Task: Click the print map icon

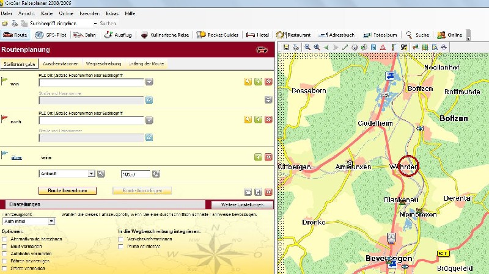Action: 295,47
